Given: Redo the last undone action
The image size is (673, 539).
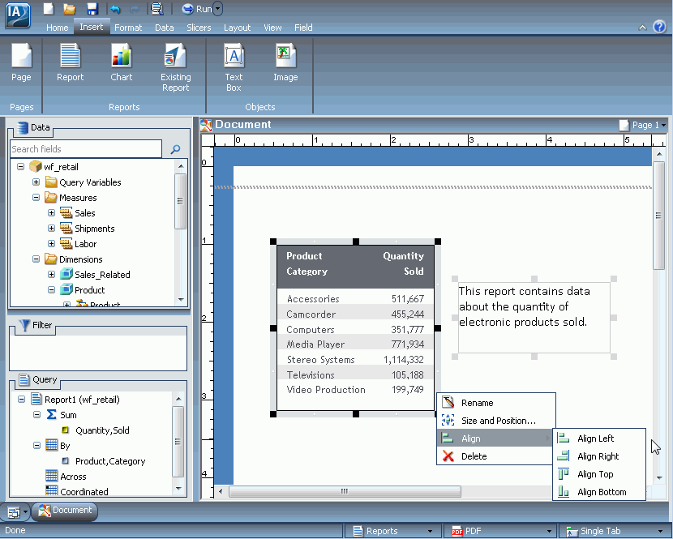Looking at the screenshot, I should [135, 9].
